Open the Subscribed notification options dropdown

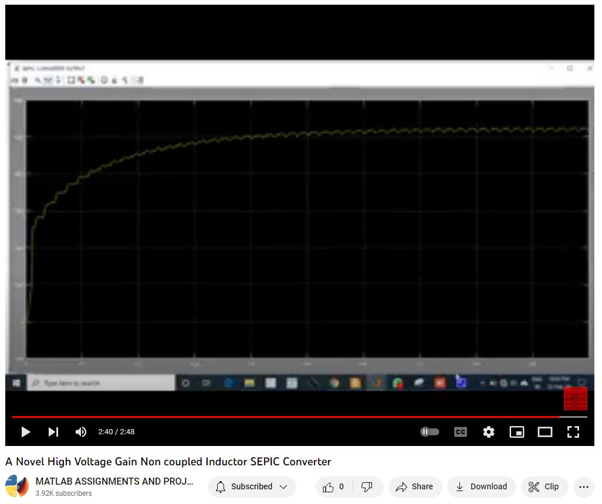click(252, 487)
